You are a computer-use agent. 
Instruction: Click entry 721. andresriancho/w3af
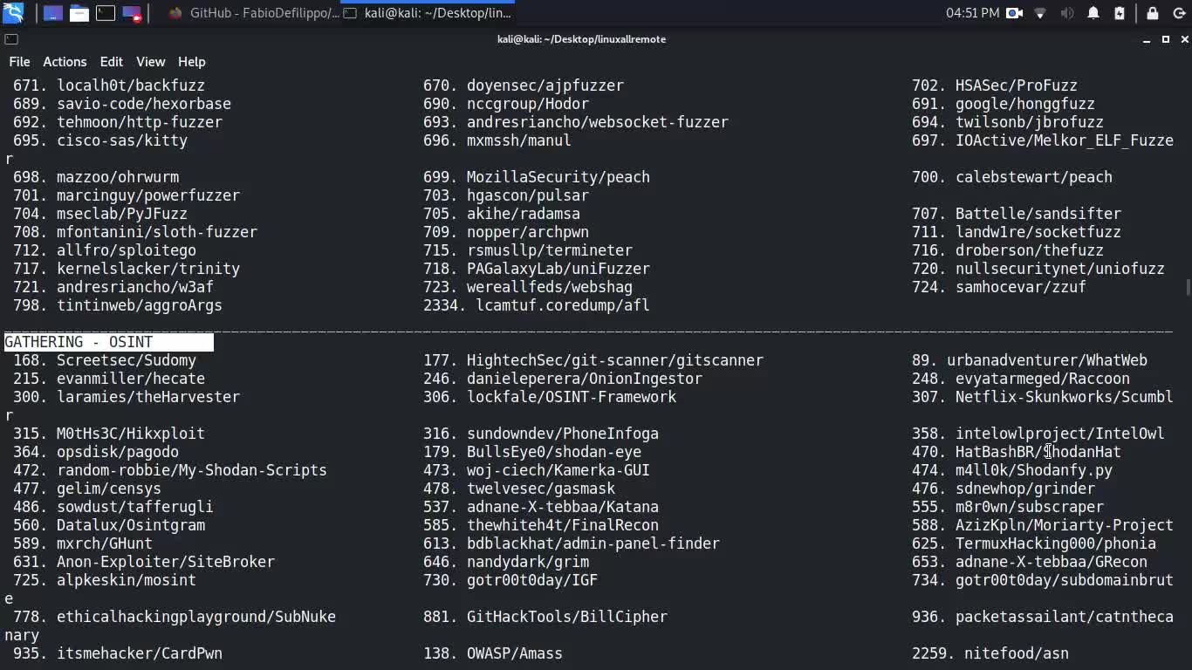pos(113,287)
